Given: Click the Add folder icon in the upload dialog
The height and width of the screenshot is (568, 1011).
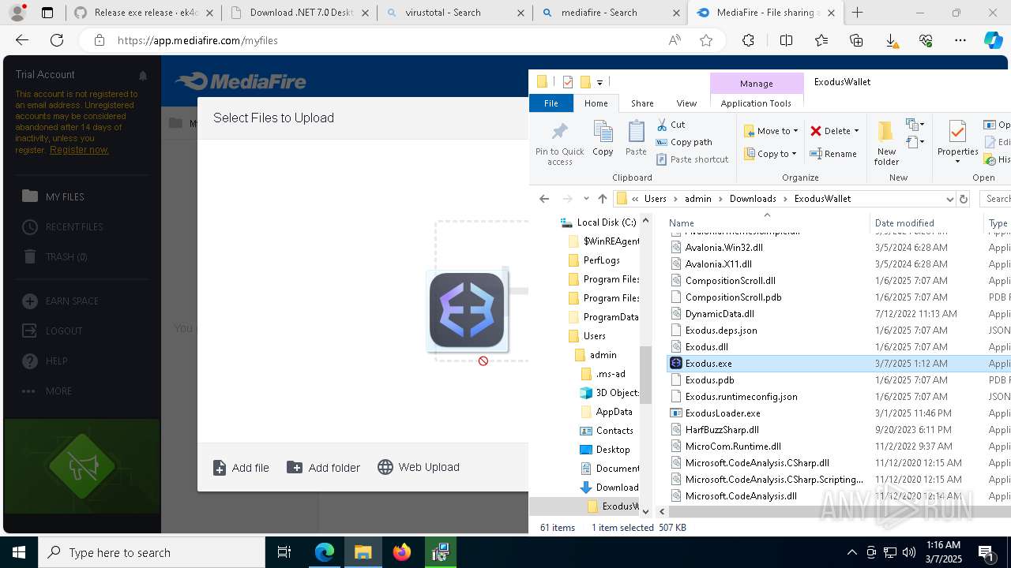Looking at the screenshot, I should 295,467.
